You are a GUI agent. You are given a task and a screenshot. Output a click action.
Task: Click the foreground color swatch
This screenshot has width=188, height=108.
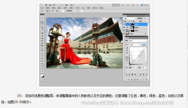click(x=42, y=76)
